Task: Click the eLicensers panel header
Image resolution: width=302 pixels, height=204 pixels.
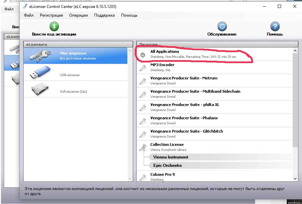Action: tap(78, 44)
